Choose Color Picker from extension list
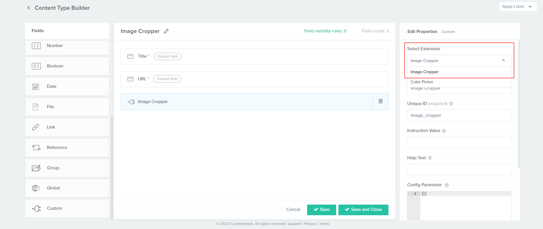The width and height of the screenshot is (543, 229). click(x=459, y=82)
